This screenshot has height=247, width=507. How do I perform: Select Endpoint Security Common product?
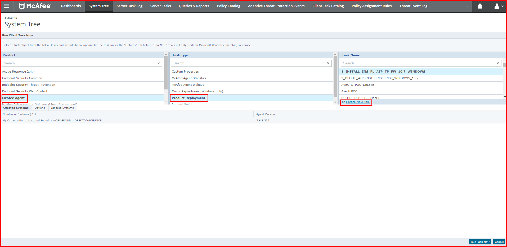click(82, 78)
